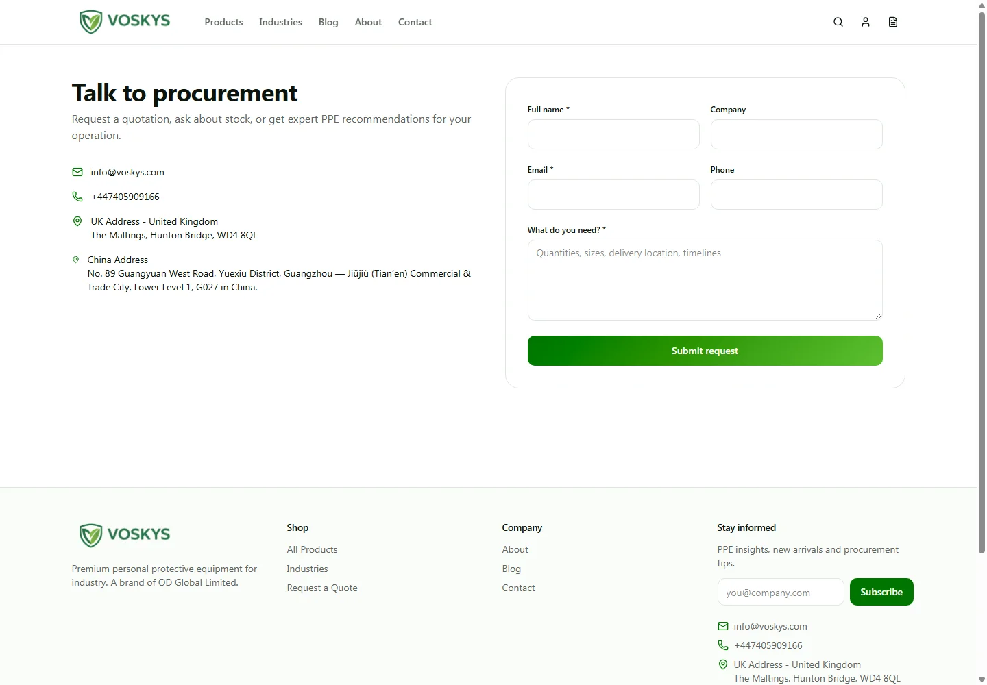Click the footer envelope icon
This screenshot has width=987, height=685.
click(x=723, y=626)
